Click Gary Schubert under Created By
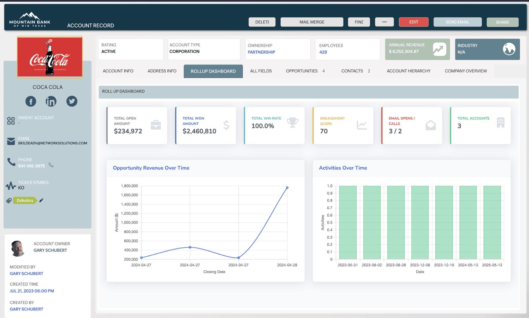The height and width of the screenshot is (318, 529). pos(26,309)
